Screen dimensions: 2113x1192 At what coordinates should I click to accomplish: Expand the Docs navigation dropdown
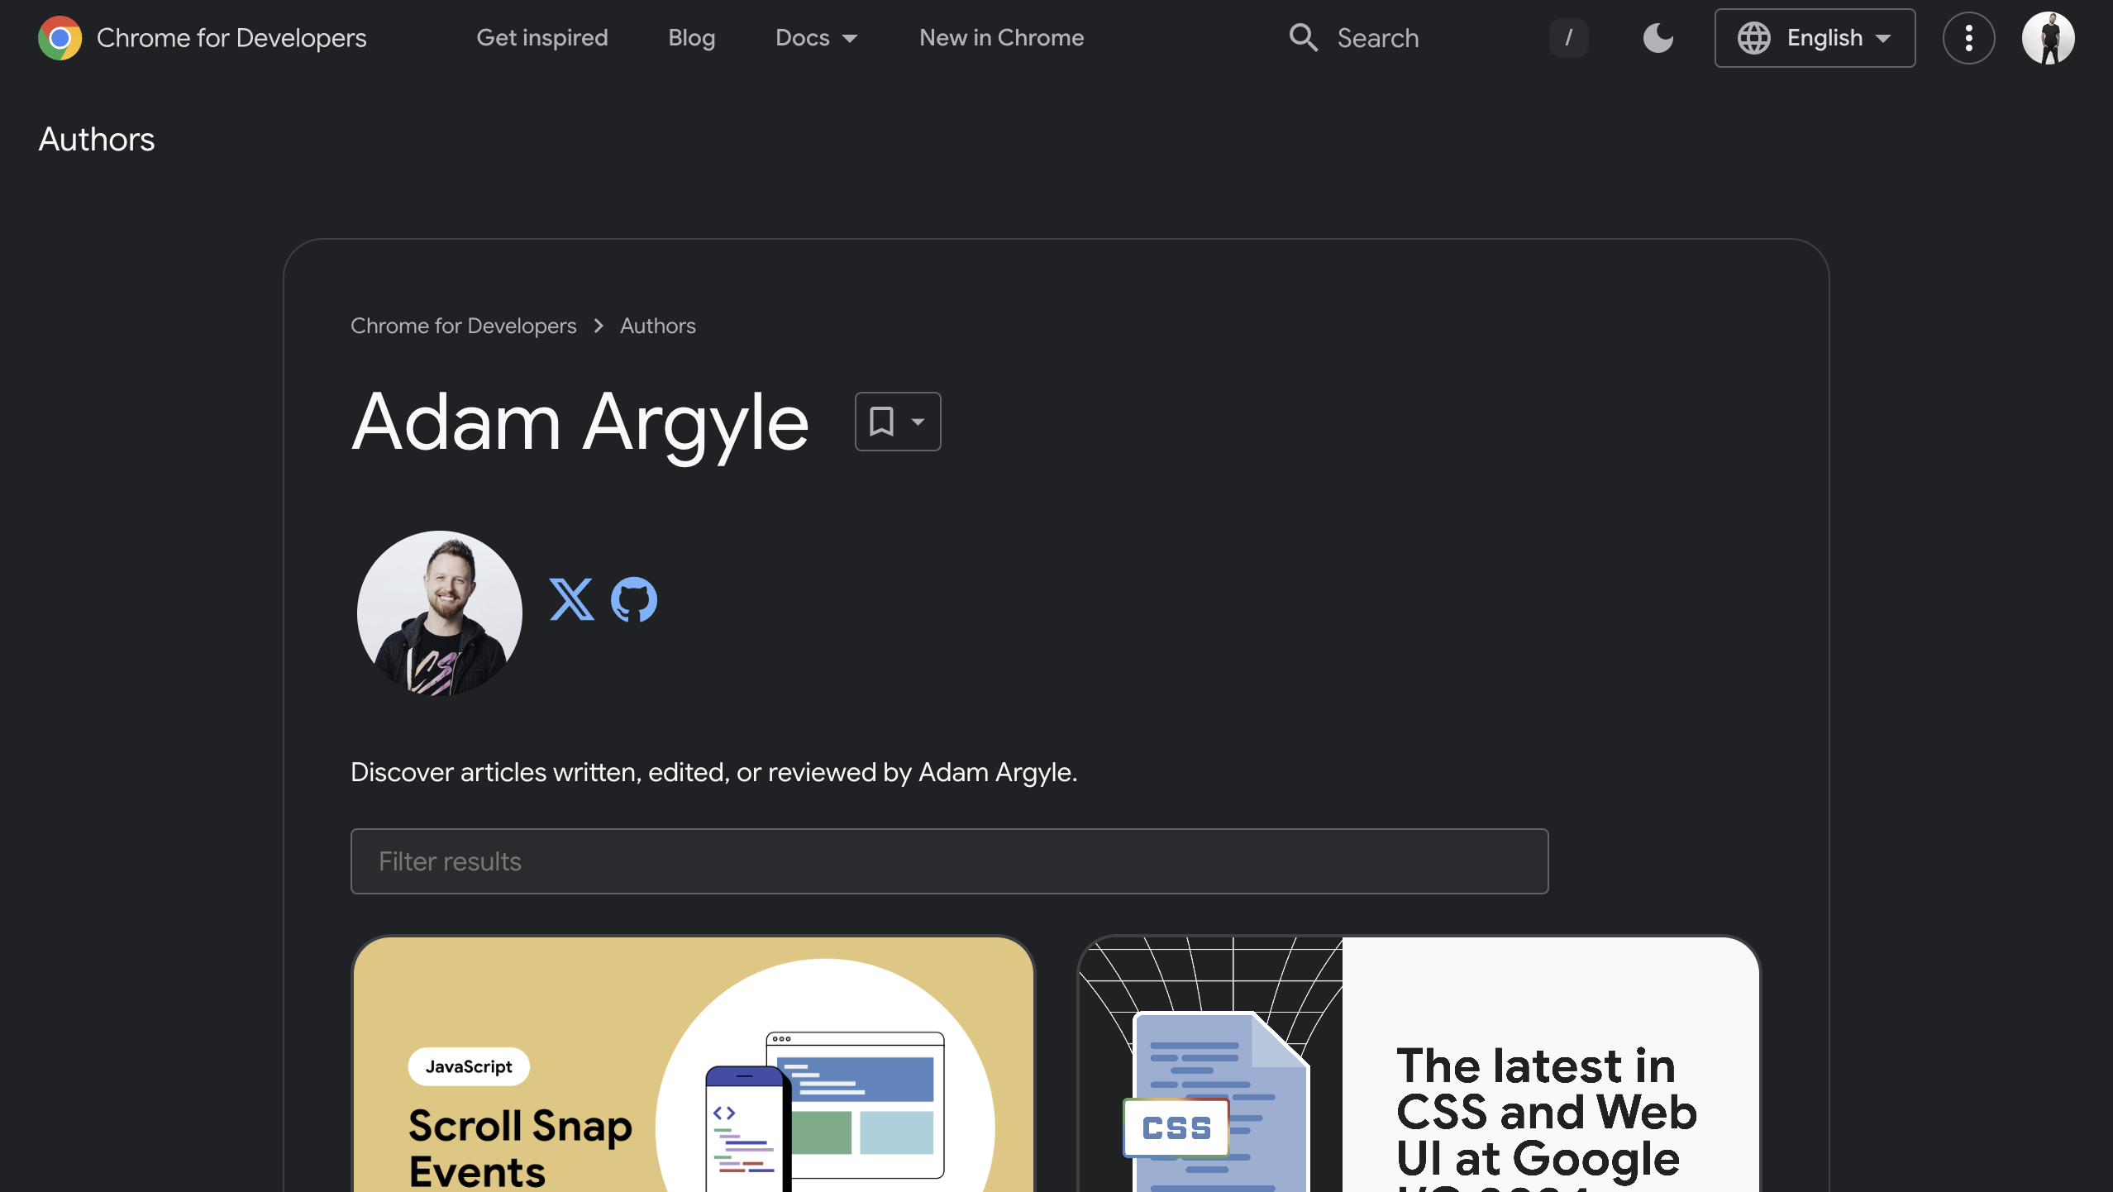tap(817, 38)
